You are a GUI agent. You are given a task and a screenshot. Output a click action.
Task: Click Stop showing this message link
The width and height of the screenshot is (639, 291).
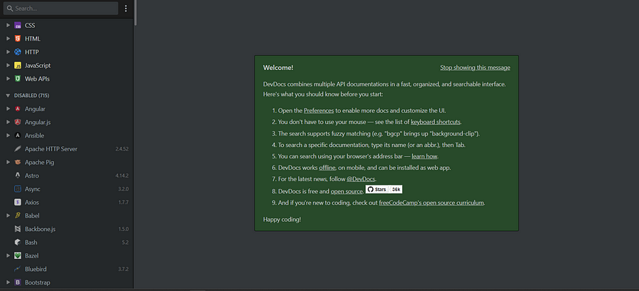(475, 68)
